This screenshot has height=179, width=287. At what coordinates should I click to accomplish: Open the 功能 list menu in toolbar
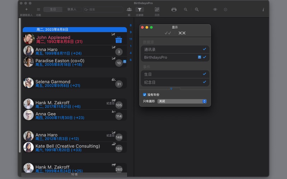(x=38, y=10)
